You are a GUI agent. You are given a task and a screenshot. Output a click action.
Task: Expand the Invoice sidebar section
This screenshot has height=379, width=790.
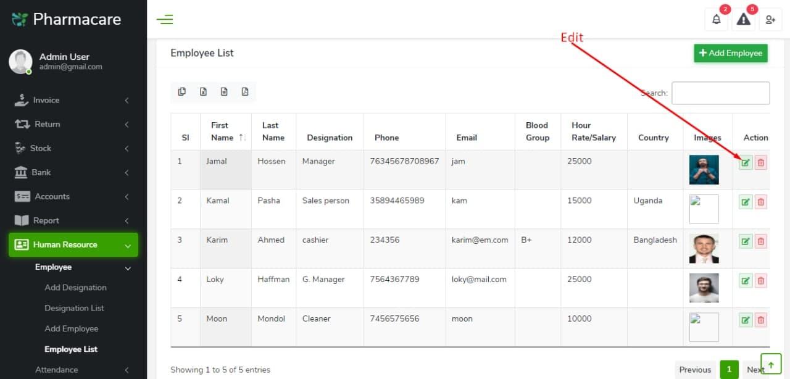[x=72, y=100]
